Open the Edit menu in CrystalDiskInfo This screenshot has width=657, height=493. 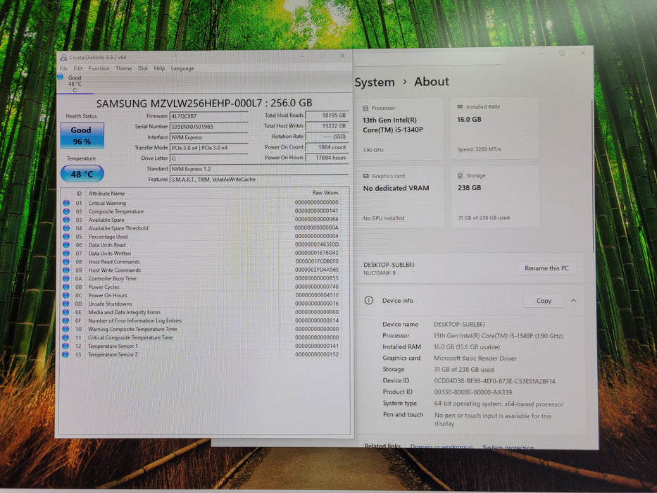click(78, 68)
